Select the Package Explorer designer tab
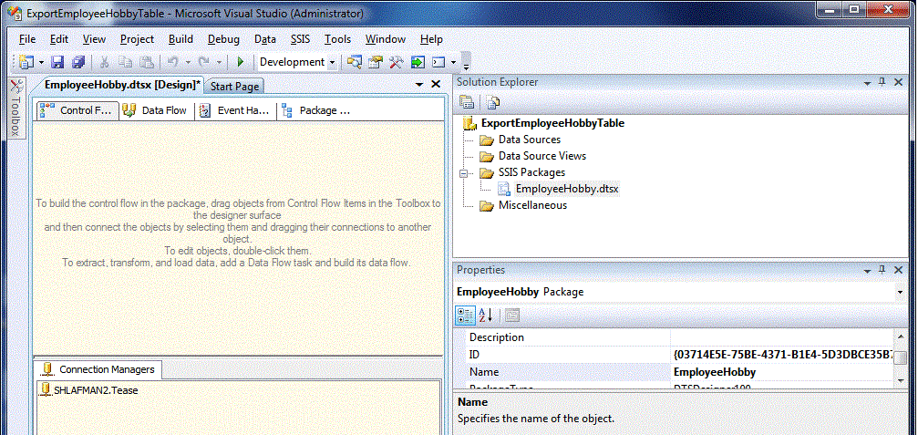This screenshot has height=435, width=918. click(316, 110)
